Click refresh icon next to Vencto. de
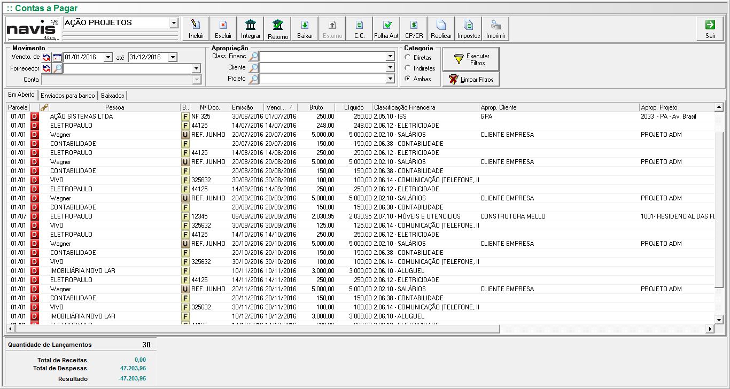The image size is (730, 389). 46,57
